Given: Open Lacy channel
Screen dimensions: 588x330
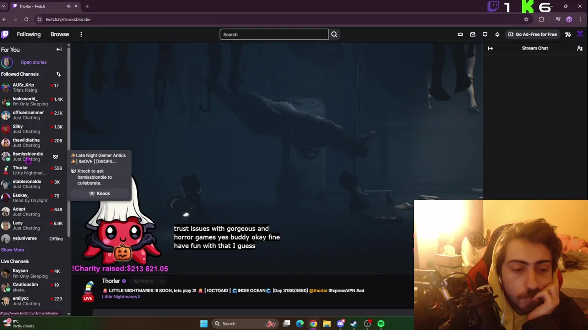Looking at the screenshot, I should coord(34,225).
